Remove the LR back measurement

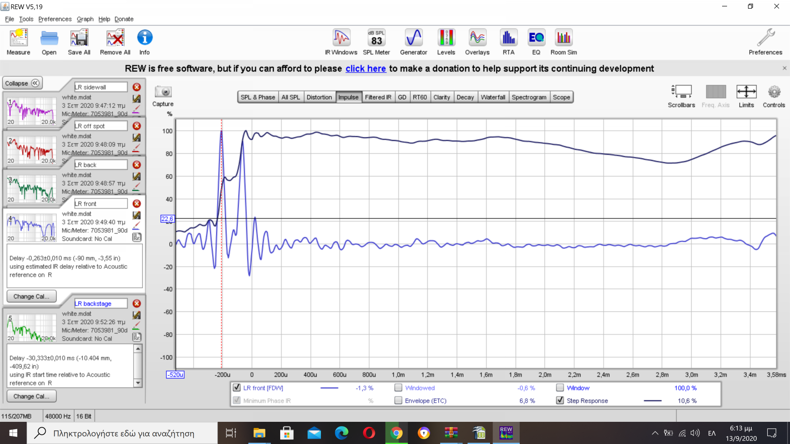pyautogui.click(x=137, y=164)
